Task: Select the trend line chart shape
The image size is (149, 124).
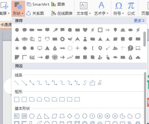Action: click(70, 57)
